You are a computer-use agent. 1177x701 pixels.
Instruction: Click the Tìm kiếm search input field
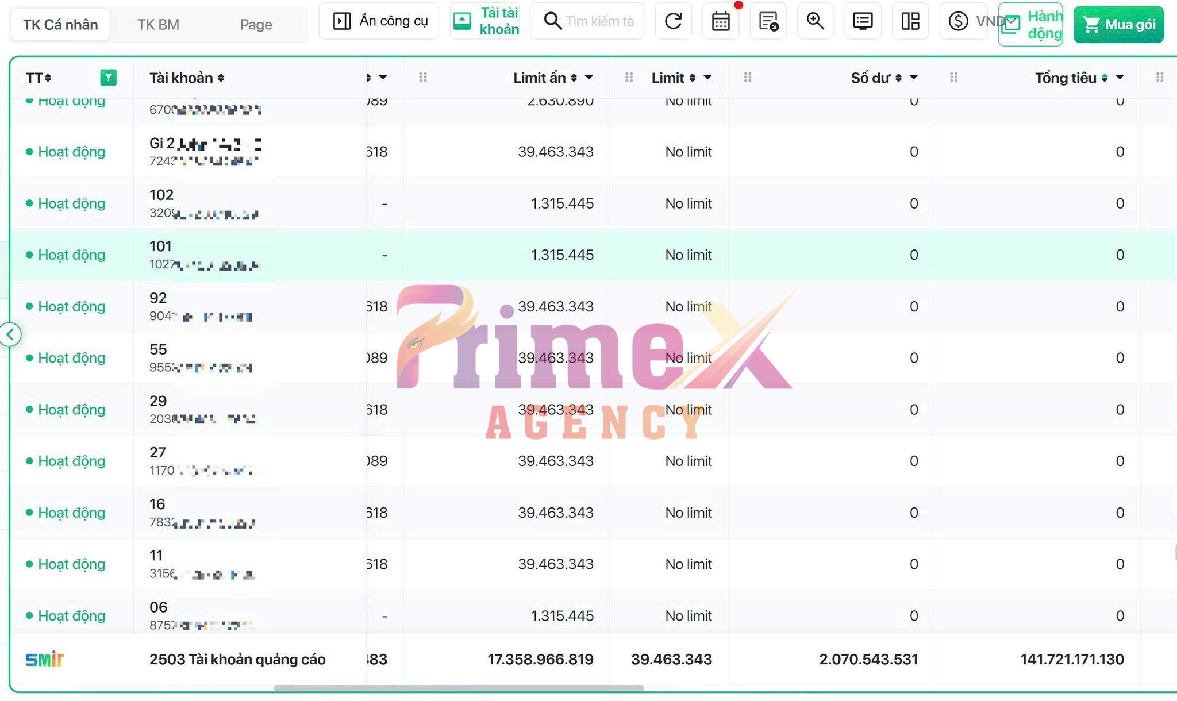(x=598, y=21)
